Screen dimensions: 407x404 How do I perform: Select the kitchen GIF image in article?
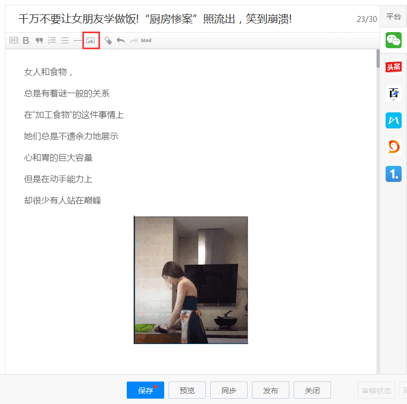tap(191, 280)
